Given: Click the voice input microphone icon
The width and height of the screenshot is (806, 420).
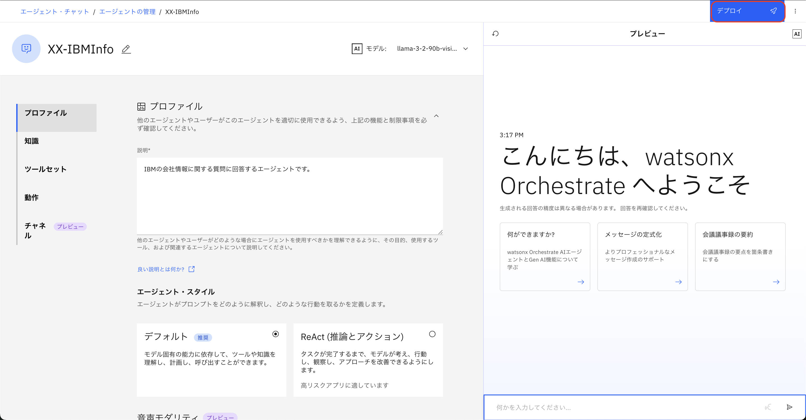Looking at the screenshot, I should click(x=768, y=407).
